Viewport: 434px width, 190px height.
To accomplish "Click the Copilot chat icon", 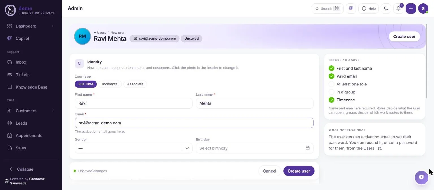I will click(x=10, y=39).
